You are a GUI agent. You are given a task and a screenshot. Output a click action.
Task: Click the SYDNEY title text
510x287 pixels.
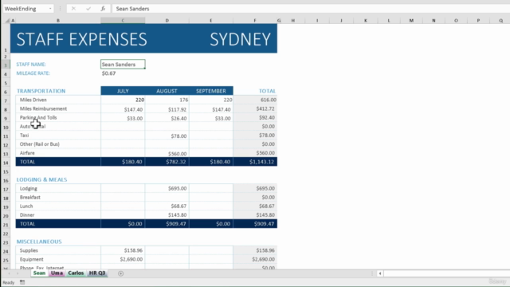tap(240, 39)
